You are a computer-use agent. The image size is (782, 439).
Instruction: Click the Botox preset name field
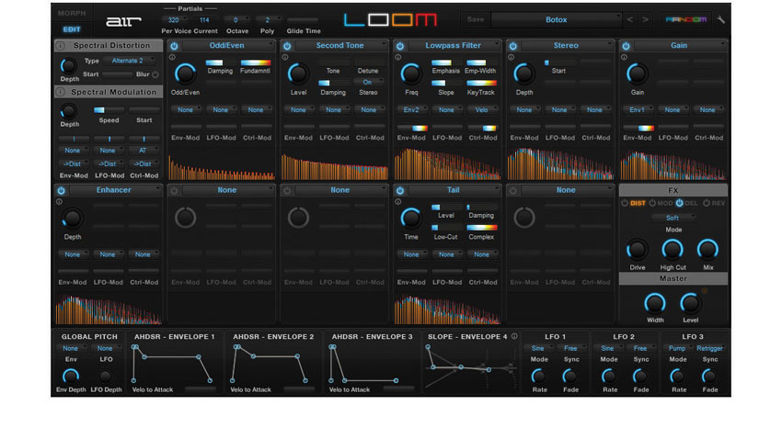click(x=556, y=20)
